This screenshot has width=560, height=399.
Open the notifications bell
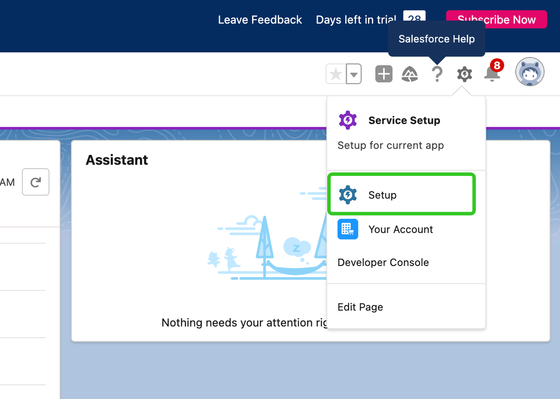(x=492, y=74)
